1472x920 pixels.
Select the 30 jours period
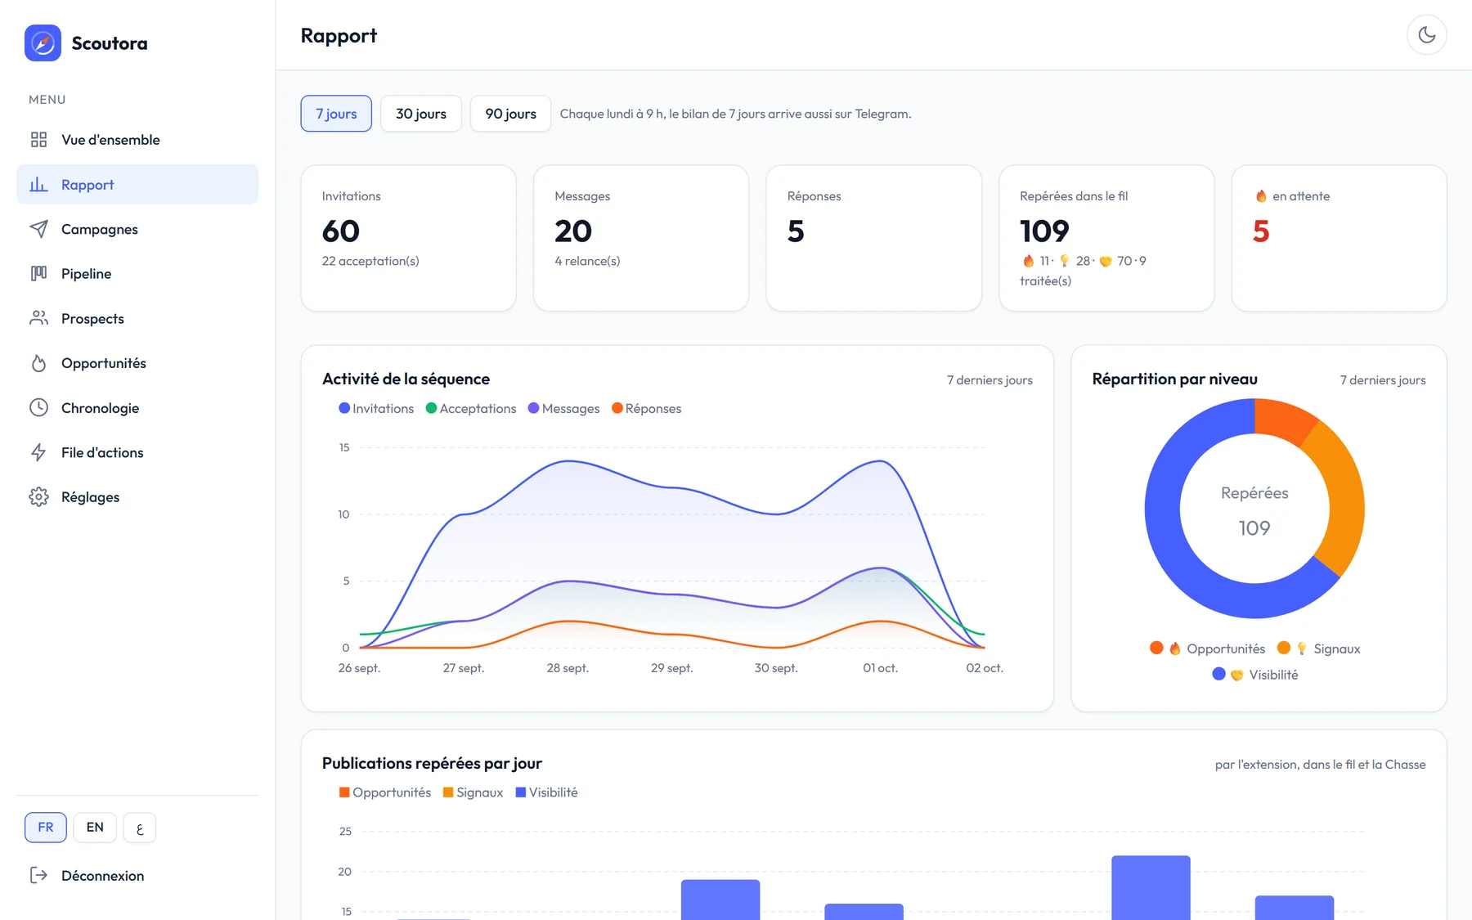click(x=421, y=114)
